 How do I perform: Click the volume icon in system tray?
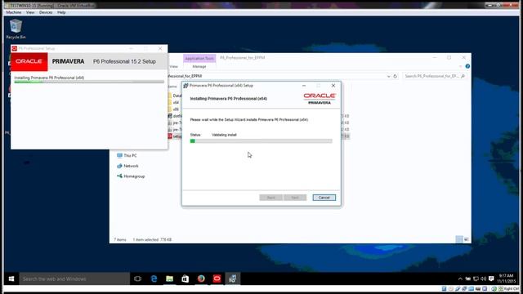tap(483, 278)
